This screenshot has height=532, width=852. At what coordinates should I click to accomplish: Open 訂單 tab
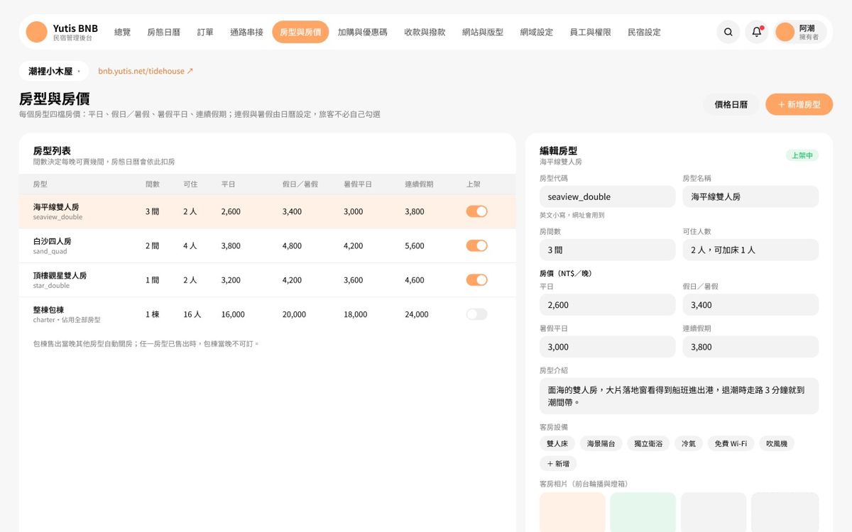[205, 32]
